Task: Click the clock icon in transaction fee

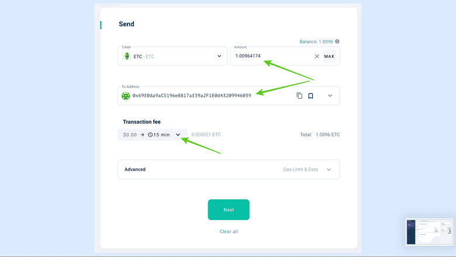Action: click(x=150, y=135)
